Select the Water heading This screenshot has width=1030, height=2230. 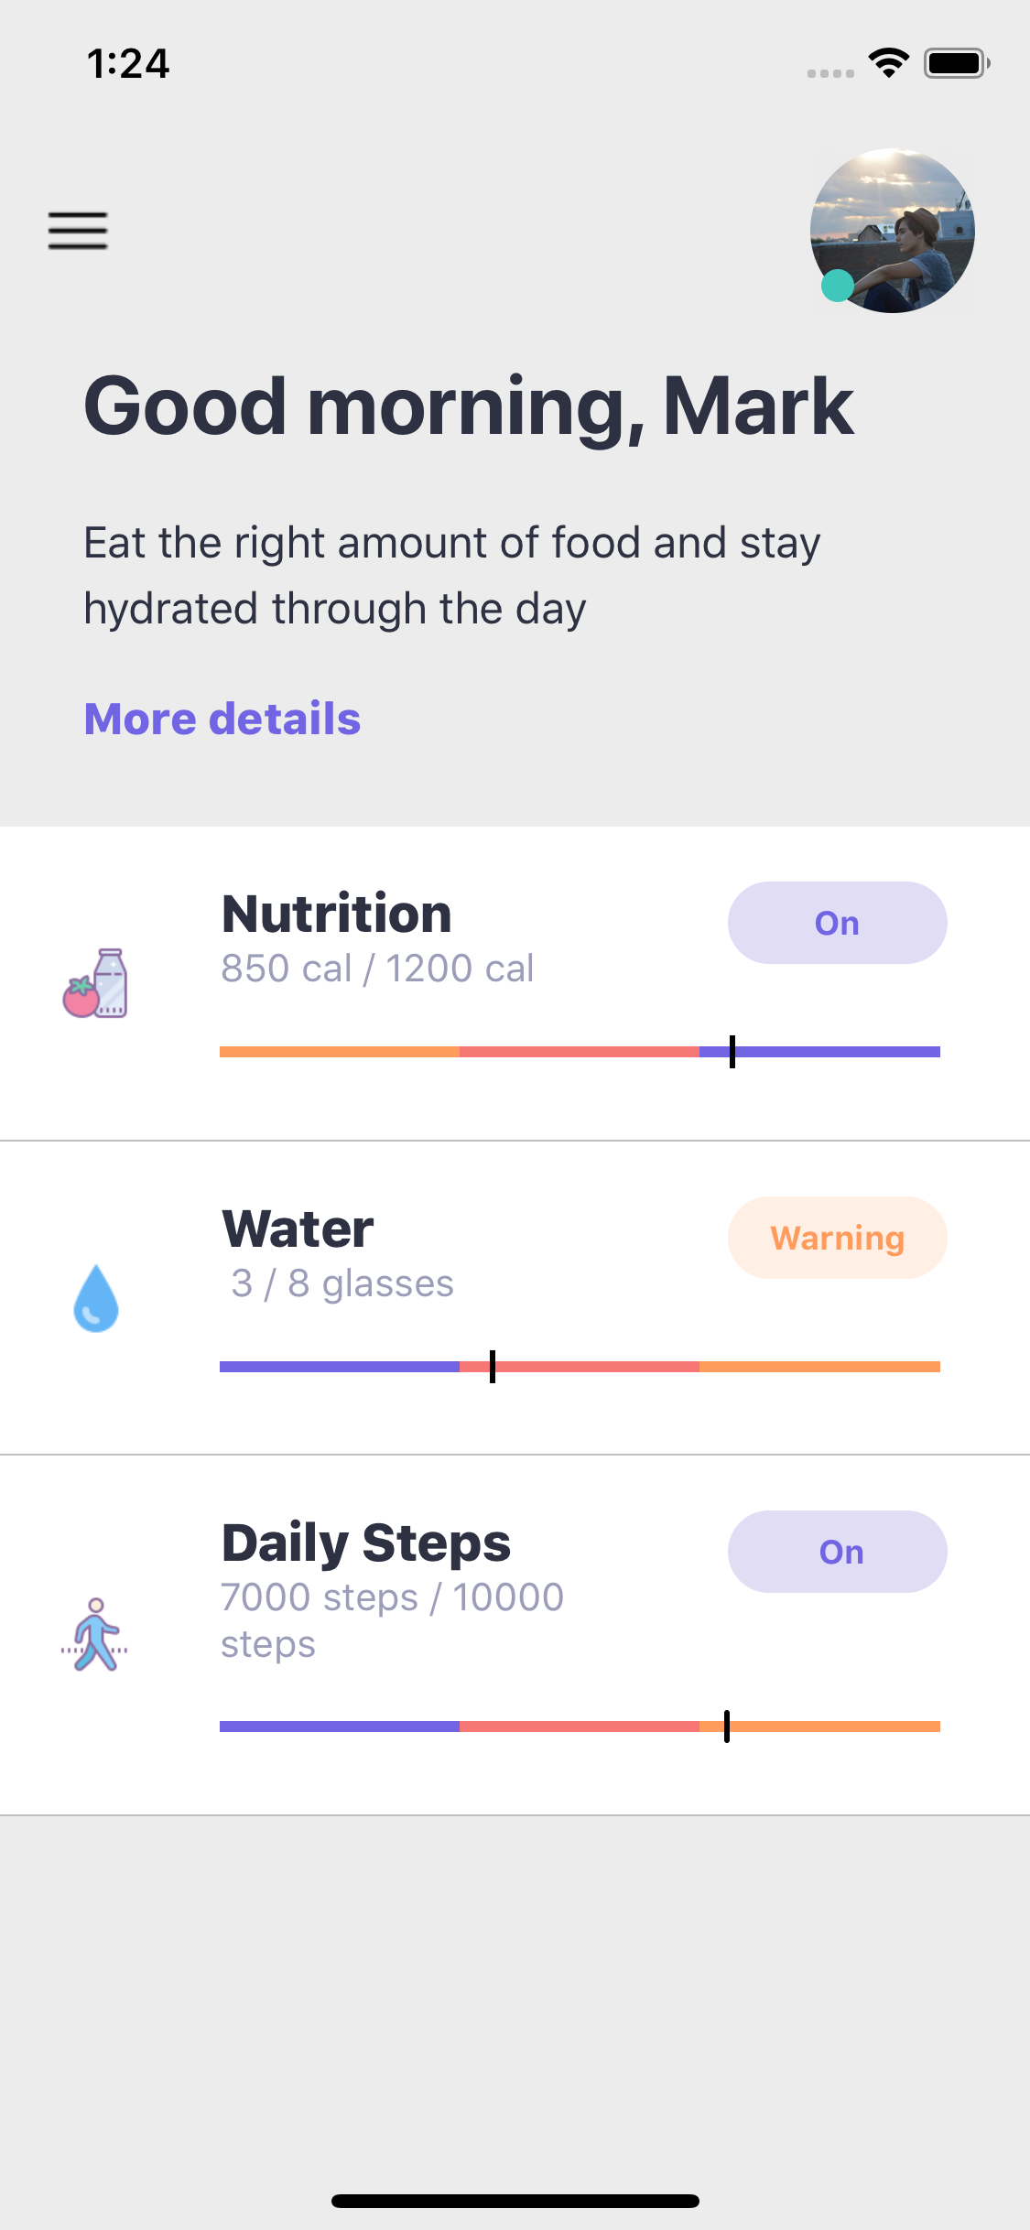(298, 1229)
